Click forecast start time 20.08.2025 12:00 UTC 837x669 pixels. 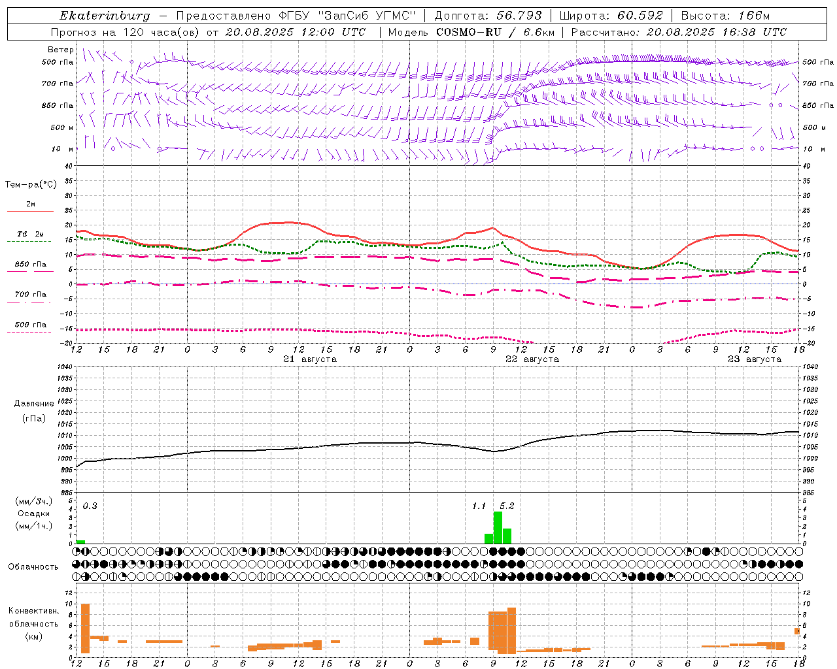[296, 32]
